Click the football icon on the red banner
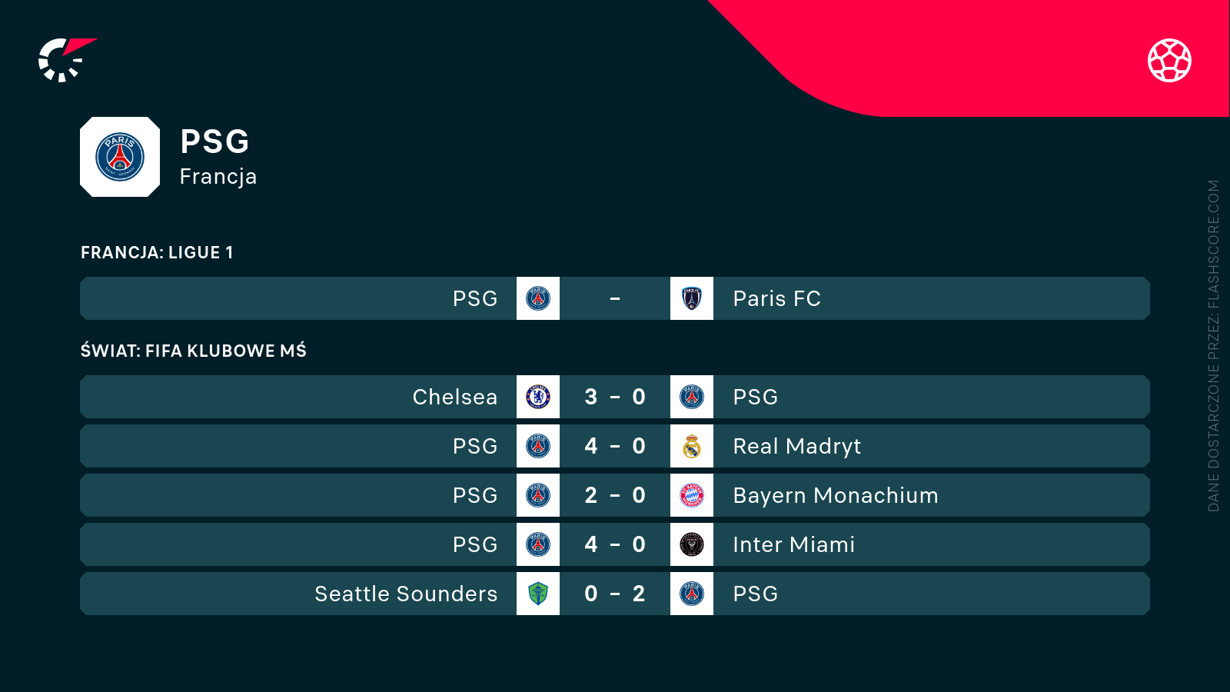This screenshot has height=692, width=1230. click(1169, 60)
